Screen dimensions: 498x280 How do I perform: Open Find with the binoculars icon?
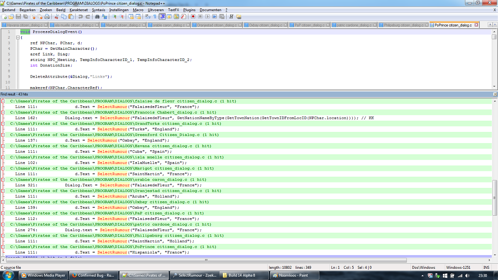coord(97,17)
